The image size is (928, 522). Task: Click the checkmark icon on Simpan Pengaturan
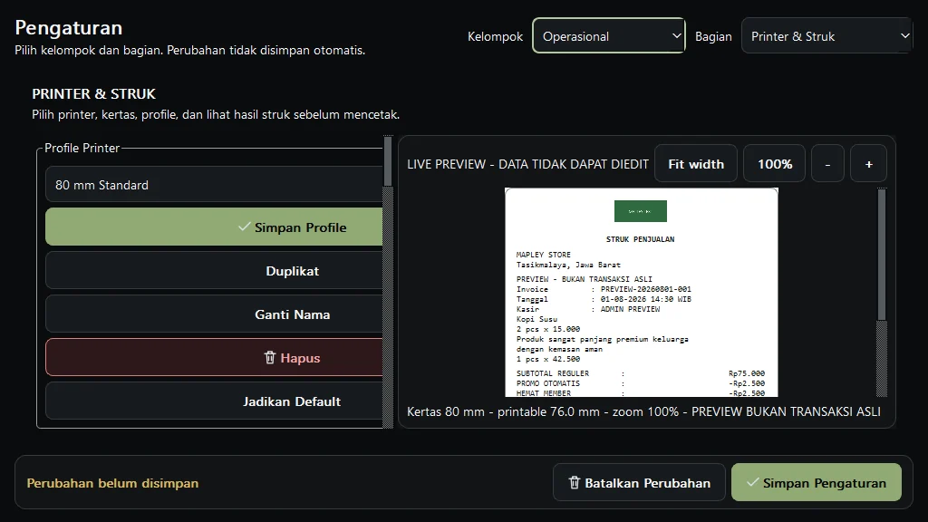752,482
